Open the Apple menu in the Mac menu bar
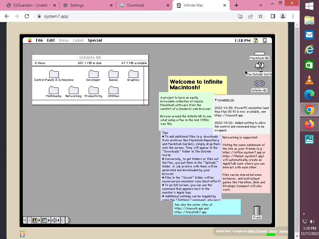 [30, 40]
